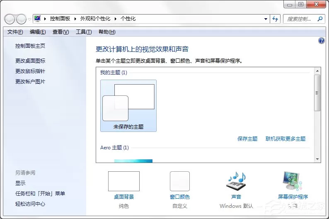Click the control panel computer icon in address bar

38,19
